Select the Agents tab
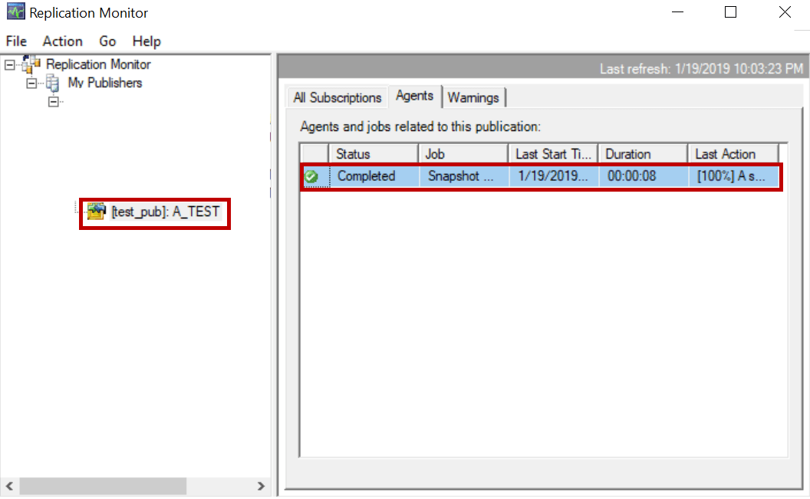 pos(414,96)
